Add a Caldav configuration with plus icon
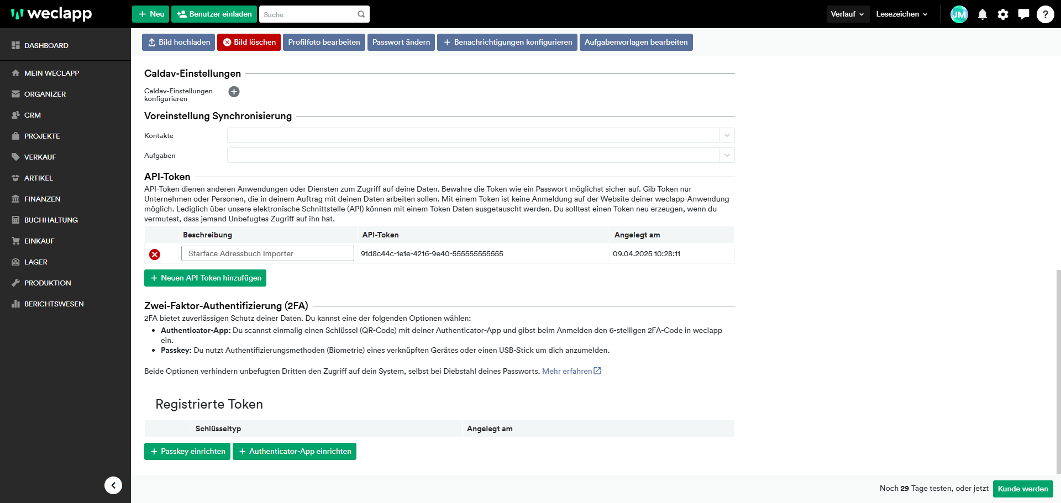Screen dimensions: 1061x503 click(x=234, y=92)
